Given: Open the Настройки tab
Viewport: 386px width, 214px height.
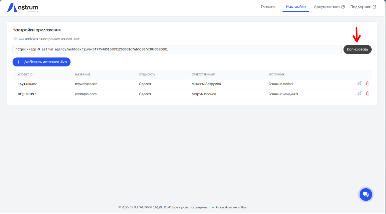Looking at the screenshot, I should (296, 7).
